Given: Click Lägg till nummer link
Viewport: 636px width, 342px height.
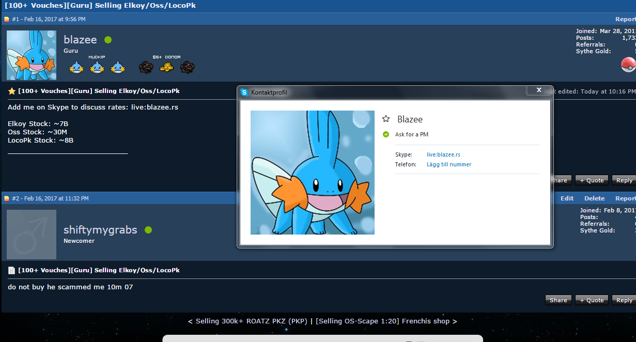Looking at the screenshot, I should point(449,164).
